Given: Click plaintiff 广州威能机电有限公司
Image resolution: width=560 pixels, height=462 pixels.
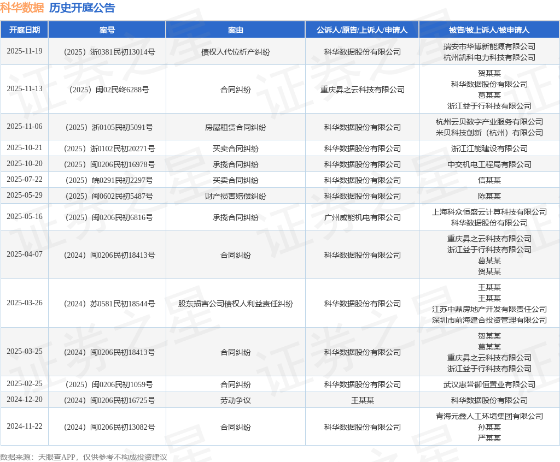Looking at the screenshot, I should point(362,218).
